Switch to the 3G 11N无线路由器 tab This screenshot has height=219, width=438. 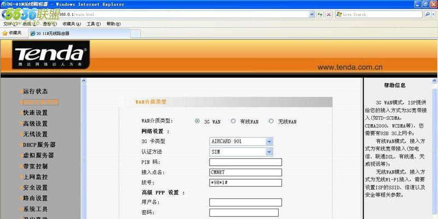coord(79,33)
